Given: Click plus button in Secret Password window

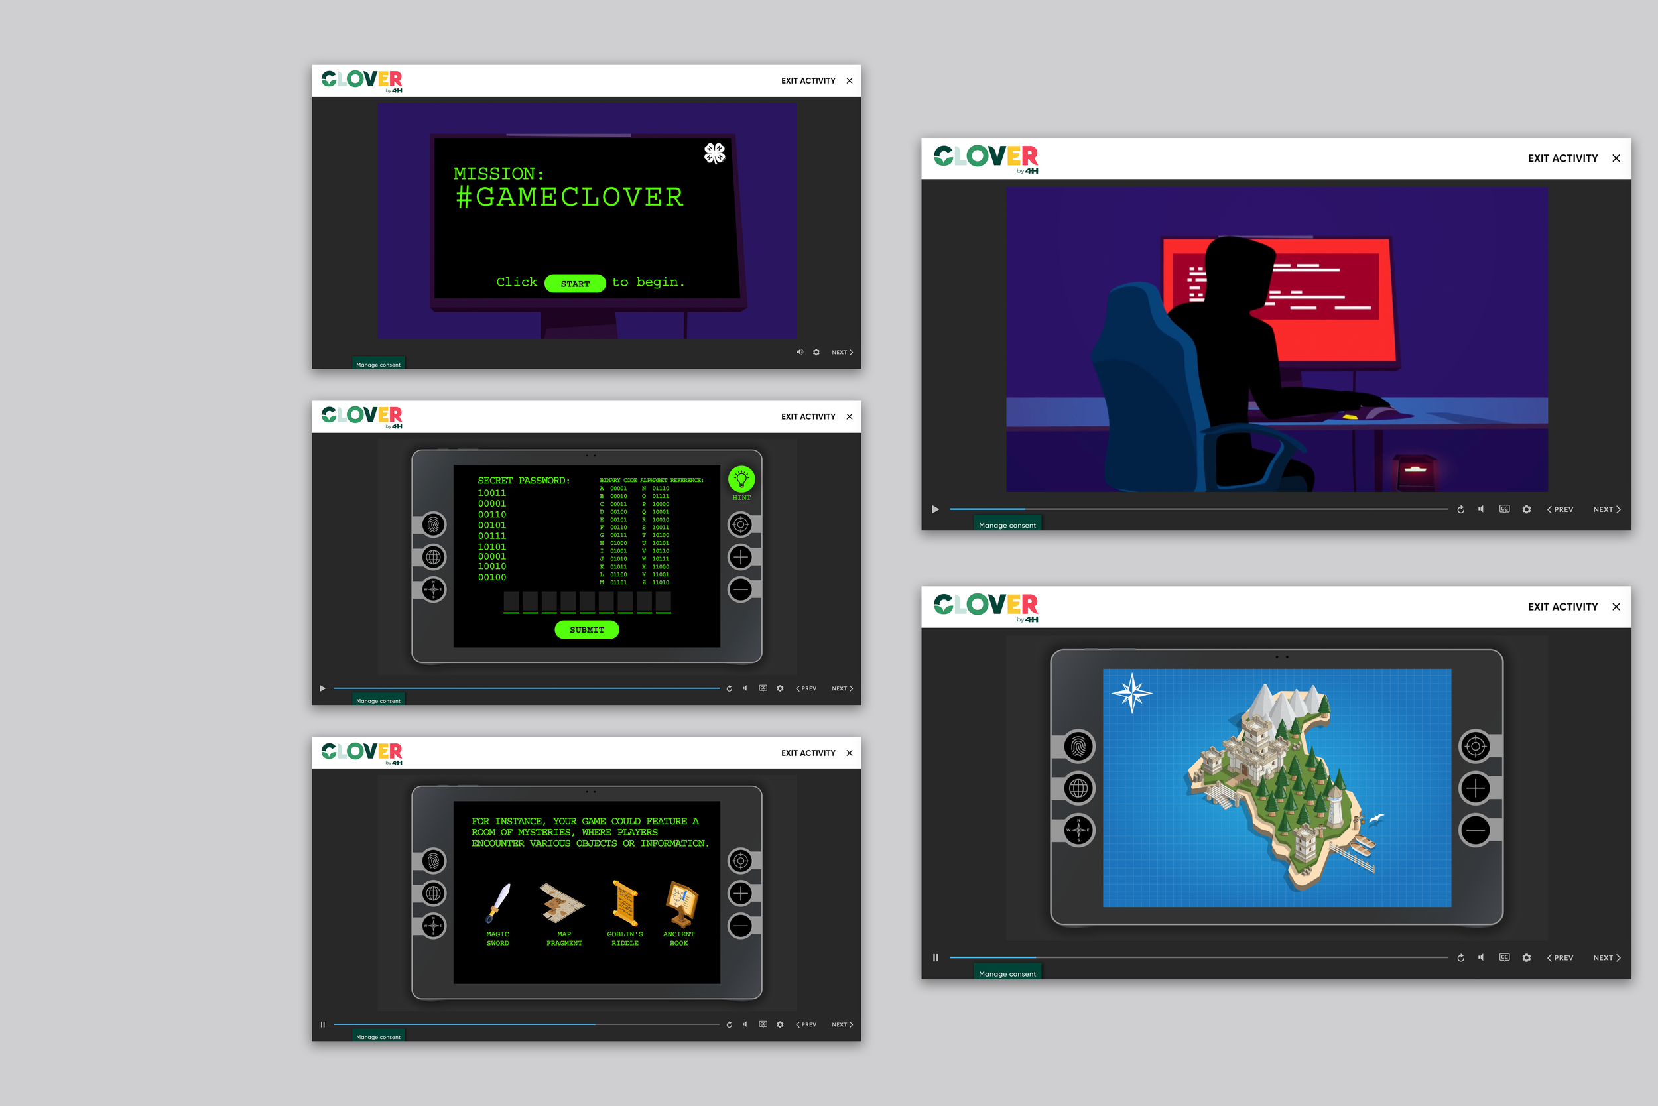Looking at the screenshot, I should (740, 556).
